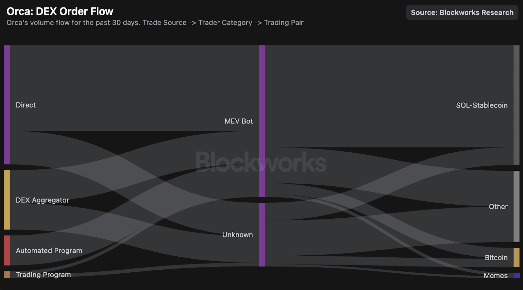Click the purple Direct node bar
The image size is (523, 290).
click(7, 105)
